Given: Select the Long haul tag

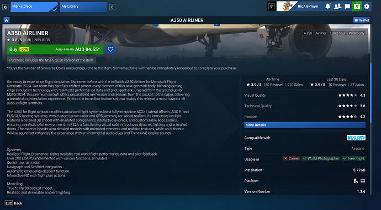Looking at the screenshot, I should coord(337,33).
